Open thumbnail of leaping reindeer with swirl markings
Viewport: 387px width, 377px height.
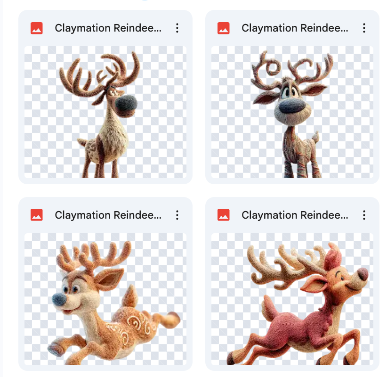[105, 299]
